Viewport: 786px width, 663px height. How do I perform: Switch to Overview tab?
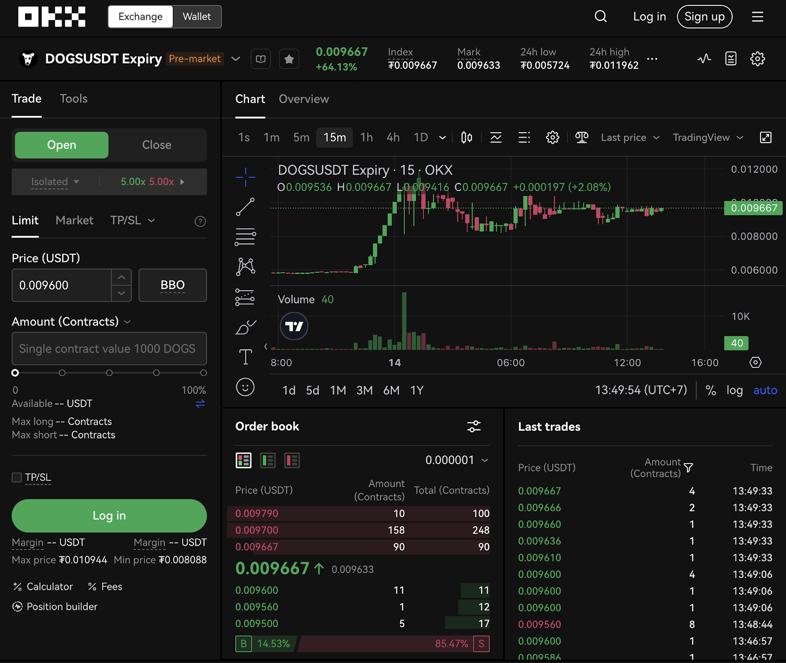click(304, 99)
